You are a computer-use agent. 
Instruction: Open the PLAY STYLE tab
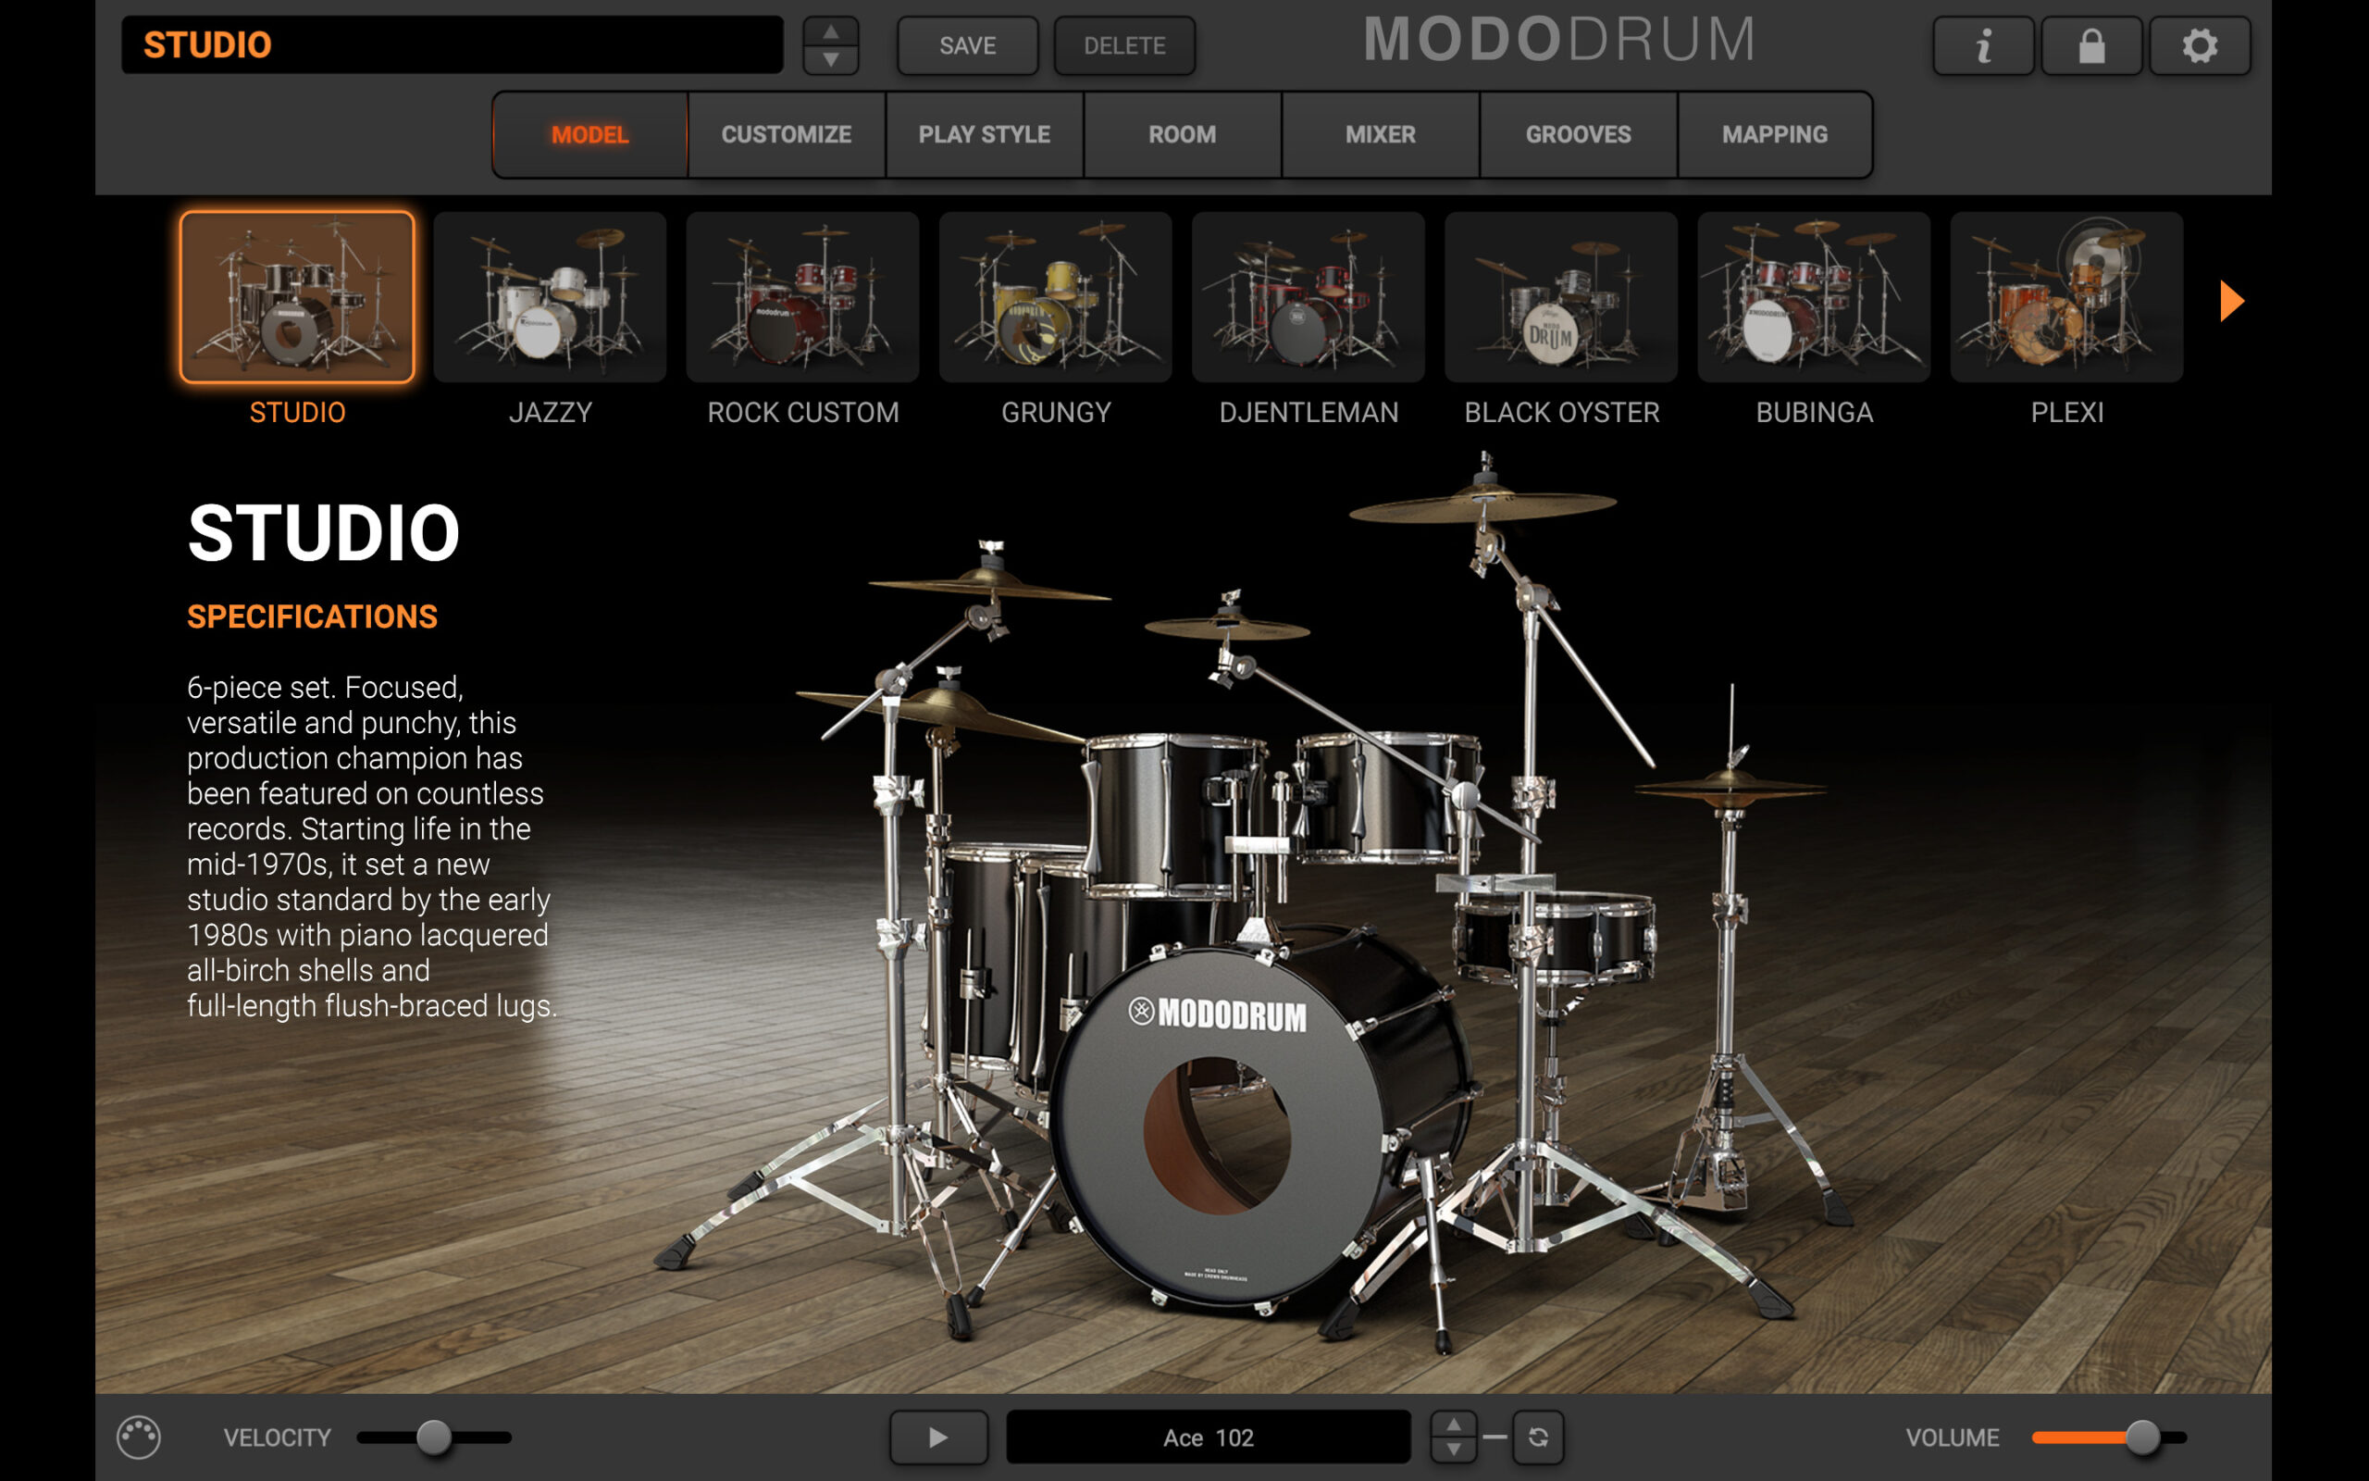(x=984, y=134)
